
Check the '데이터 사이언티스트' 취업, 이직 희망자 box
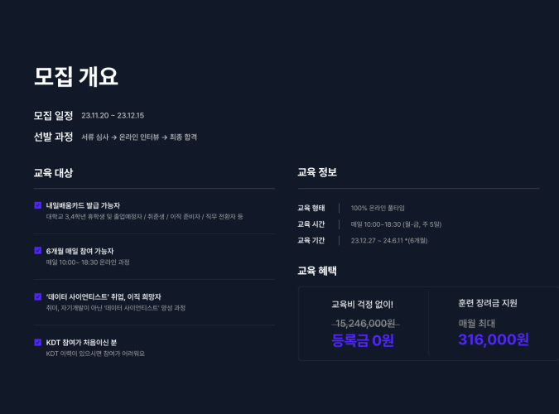point(38,296)
